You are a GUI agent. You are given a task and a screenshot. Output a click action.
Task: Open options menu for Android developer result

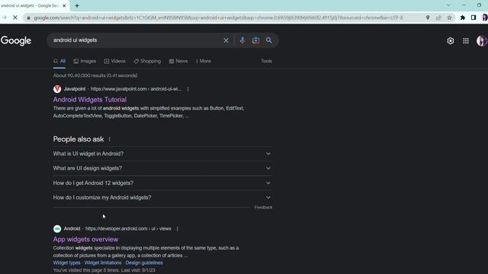point(178,229)
